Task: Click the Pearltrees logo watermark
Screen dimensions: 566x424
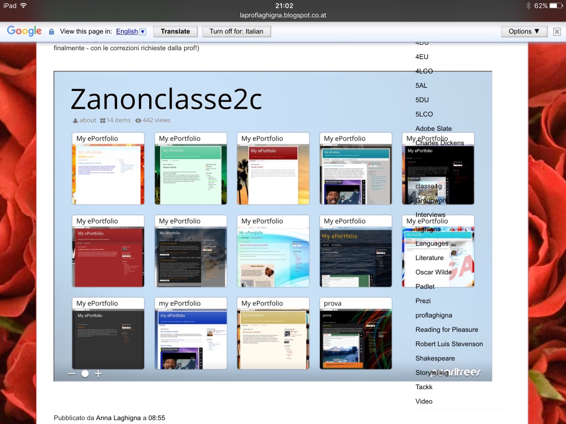Action: (x=457, y=373)
